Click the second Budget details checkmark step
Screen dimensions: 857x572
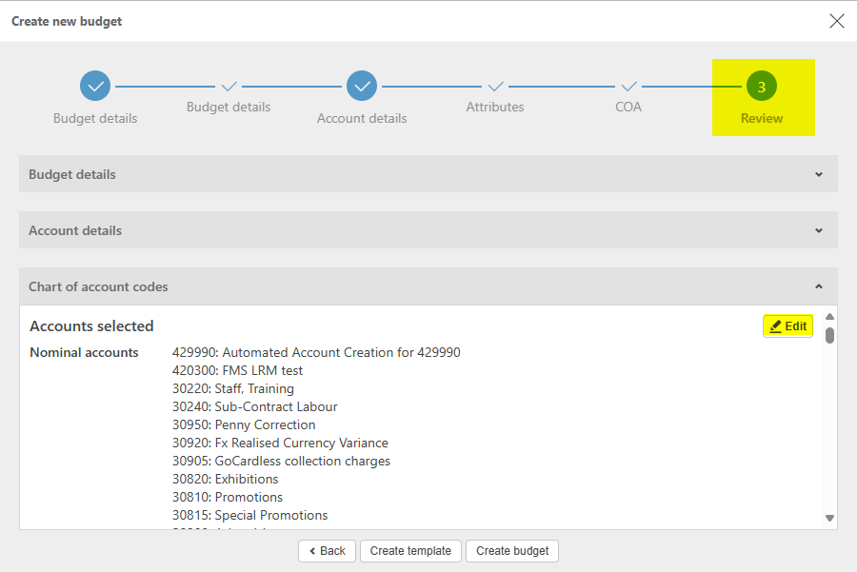[229, 86]
